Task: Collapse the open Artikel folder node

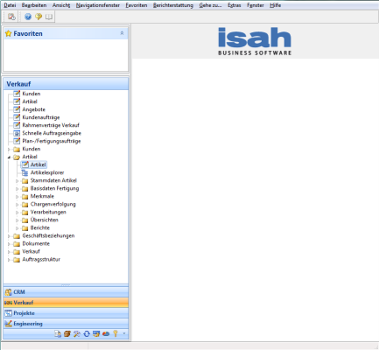Action: [9, 157]
